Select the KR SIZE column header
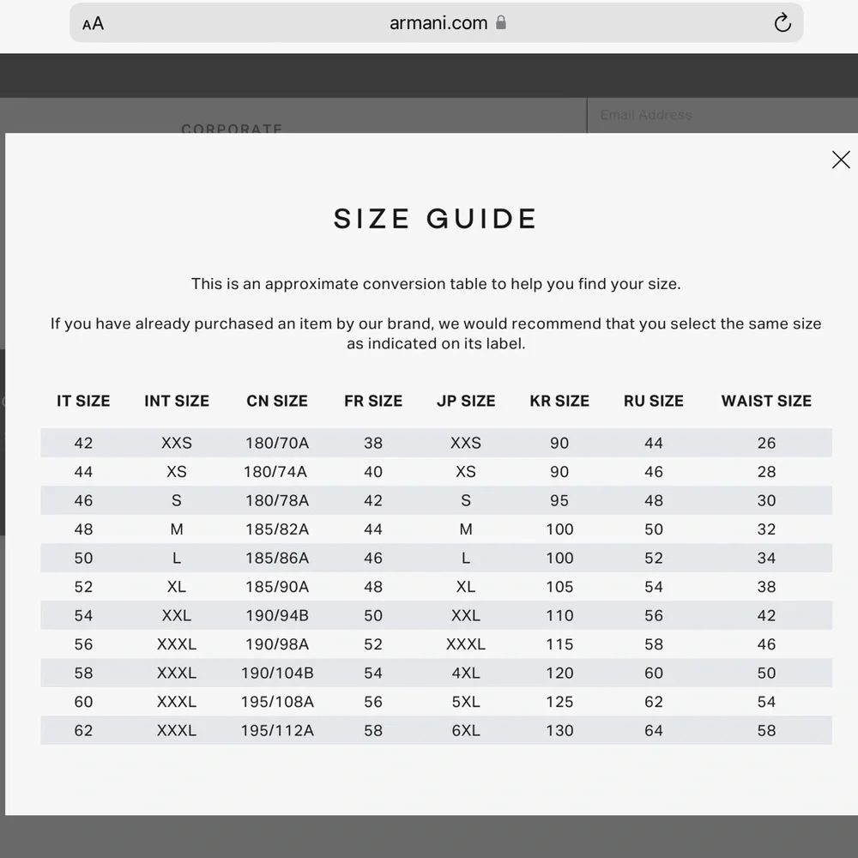The width and height of the screenshot is (858, 858). [x=559, y=401]
